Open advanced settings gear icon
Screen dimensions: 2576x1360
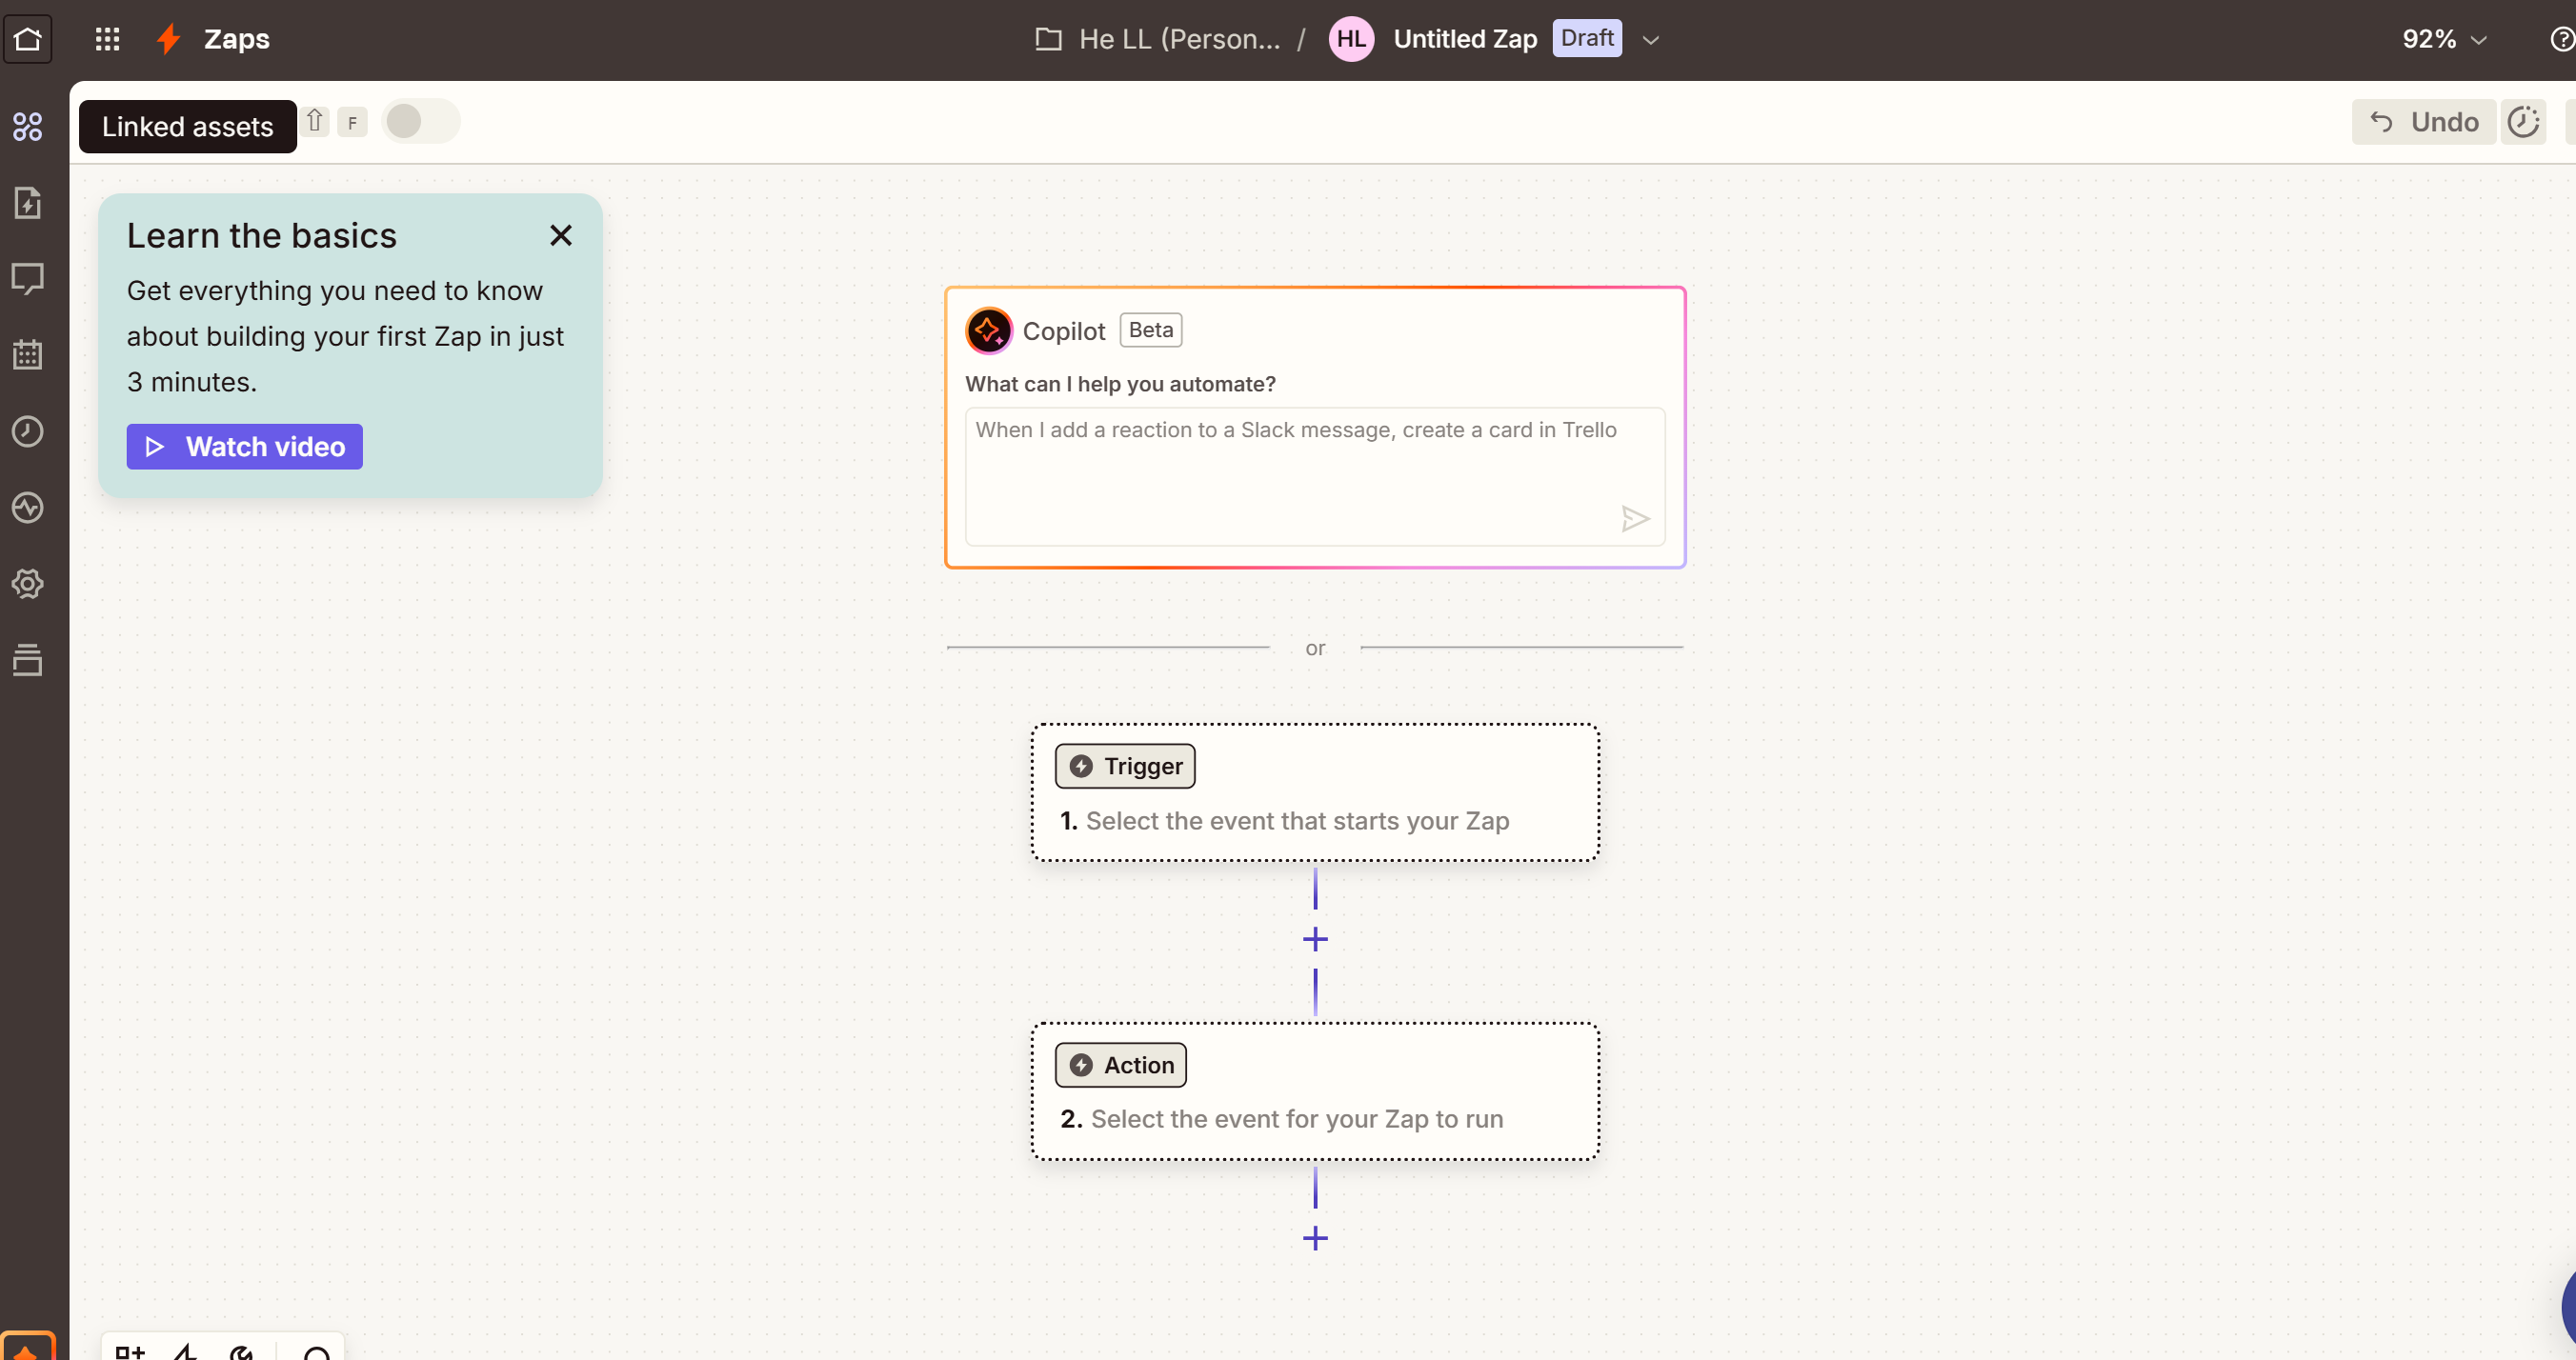[27, 584]
